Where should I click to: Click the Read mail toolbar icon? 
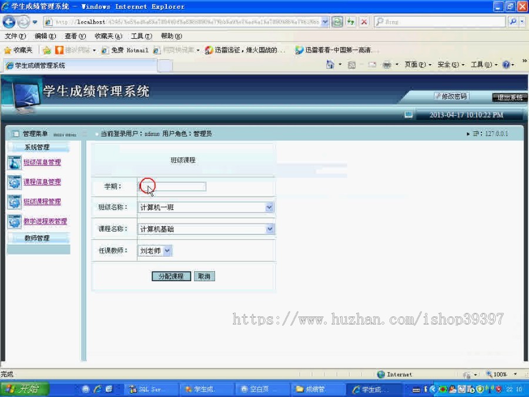372,65
